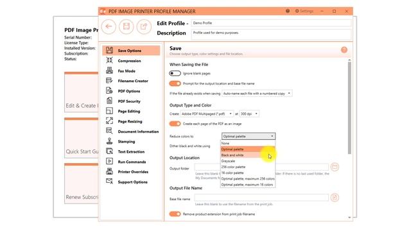Choose 256 color palette option
The image size is (411, 231).
[x=248, y=167]
